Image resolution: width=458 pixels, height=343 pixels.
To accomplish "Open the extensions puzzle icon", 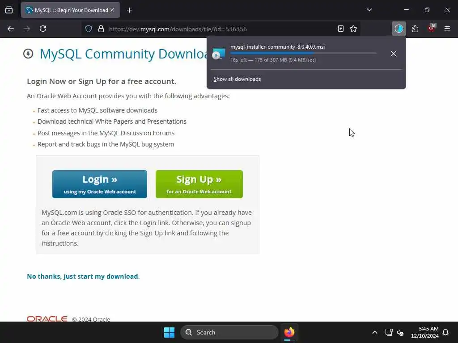I will (x=415, y=29).
